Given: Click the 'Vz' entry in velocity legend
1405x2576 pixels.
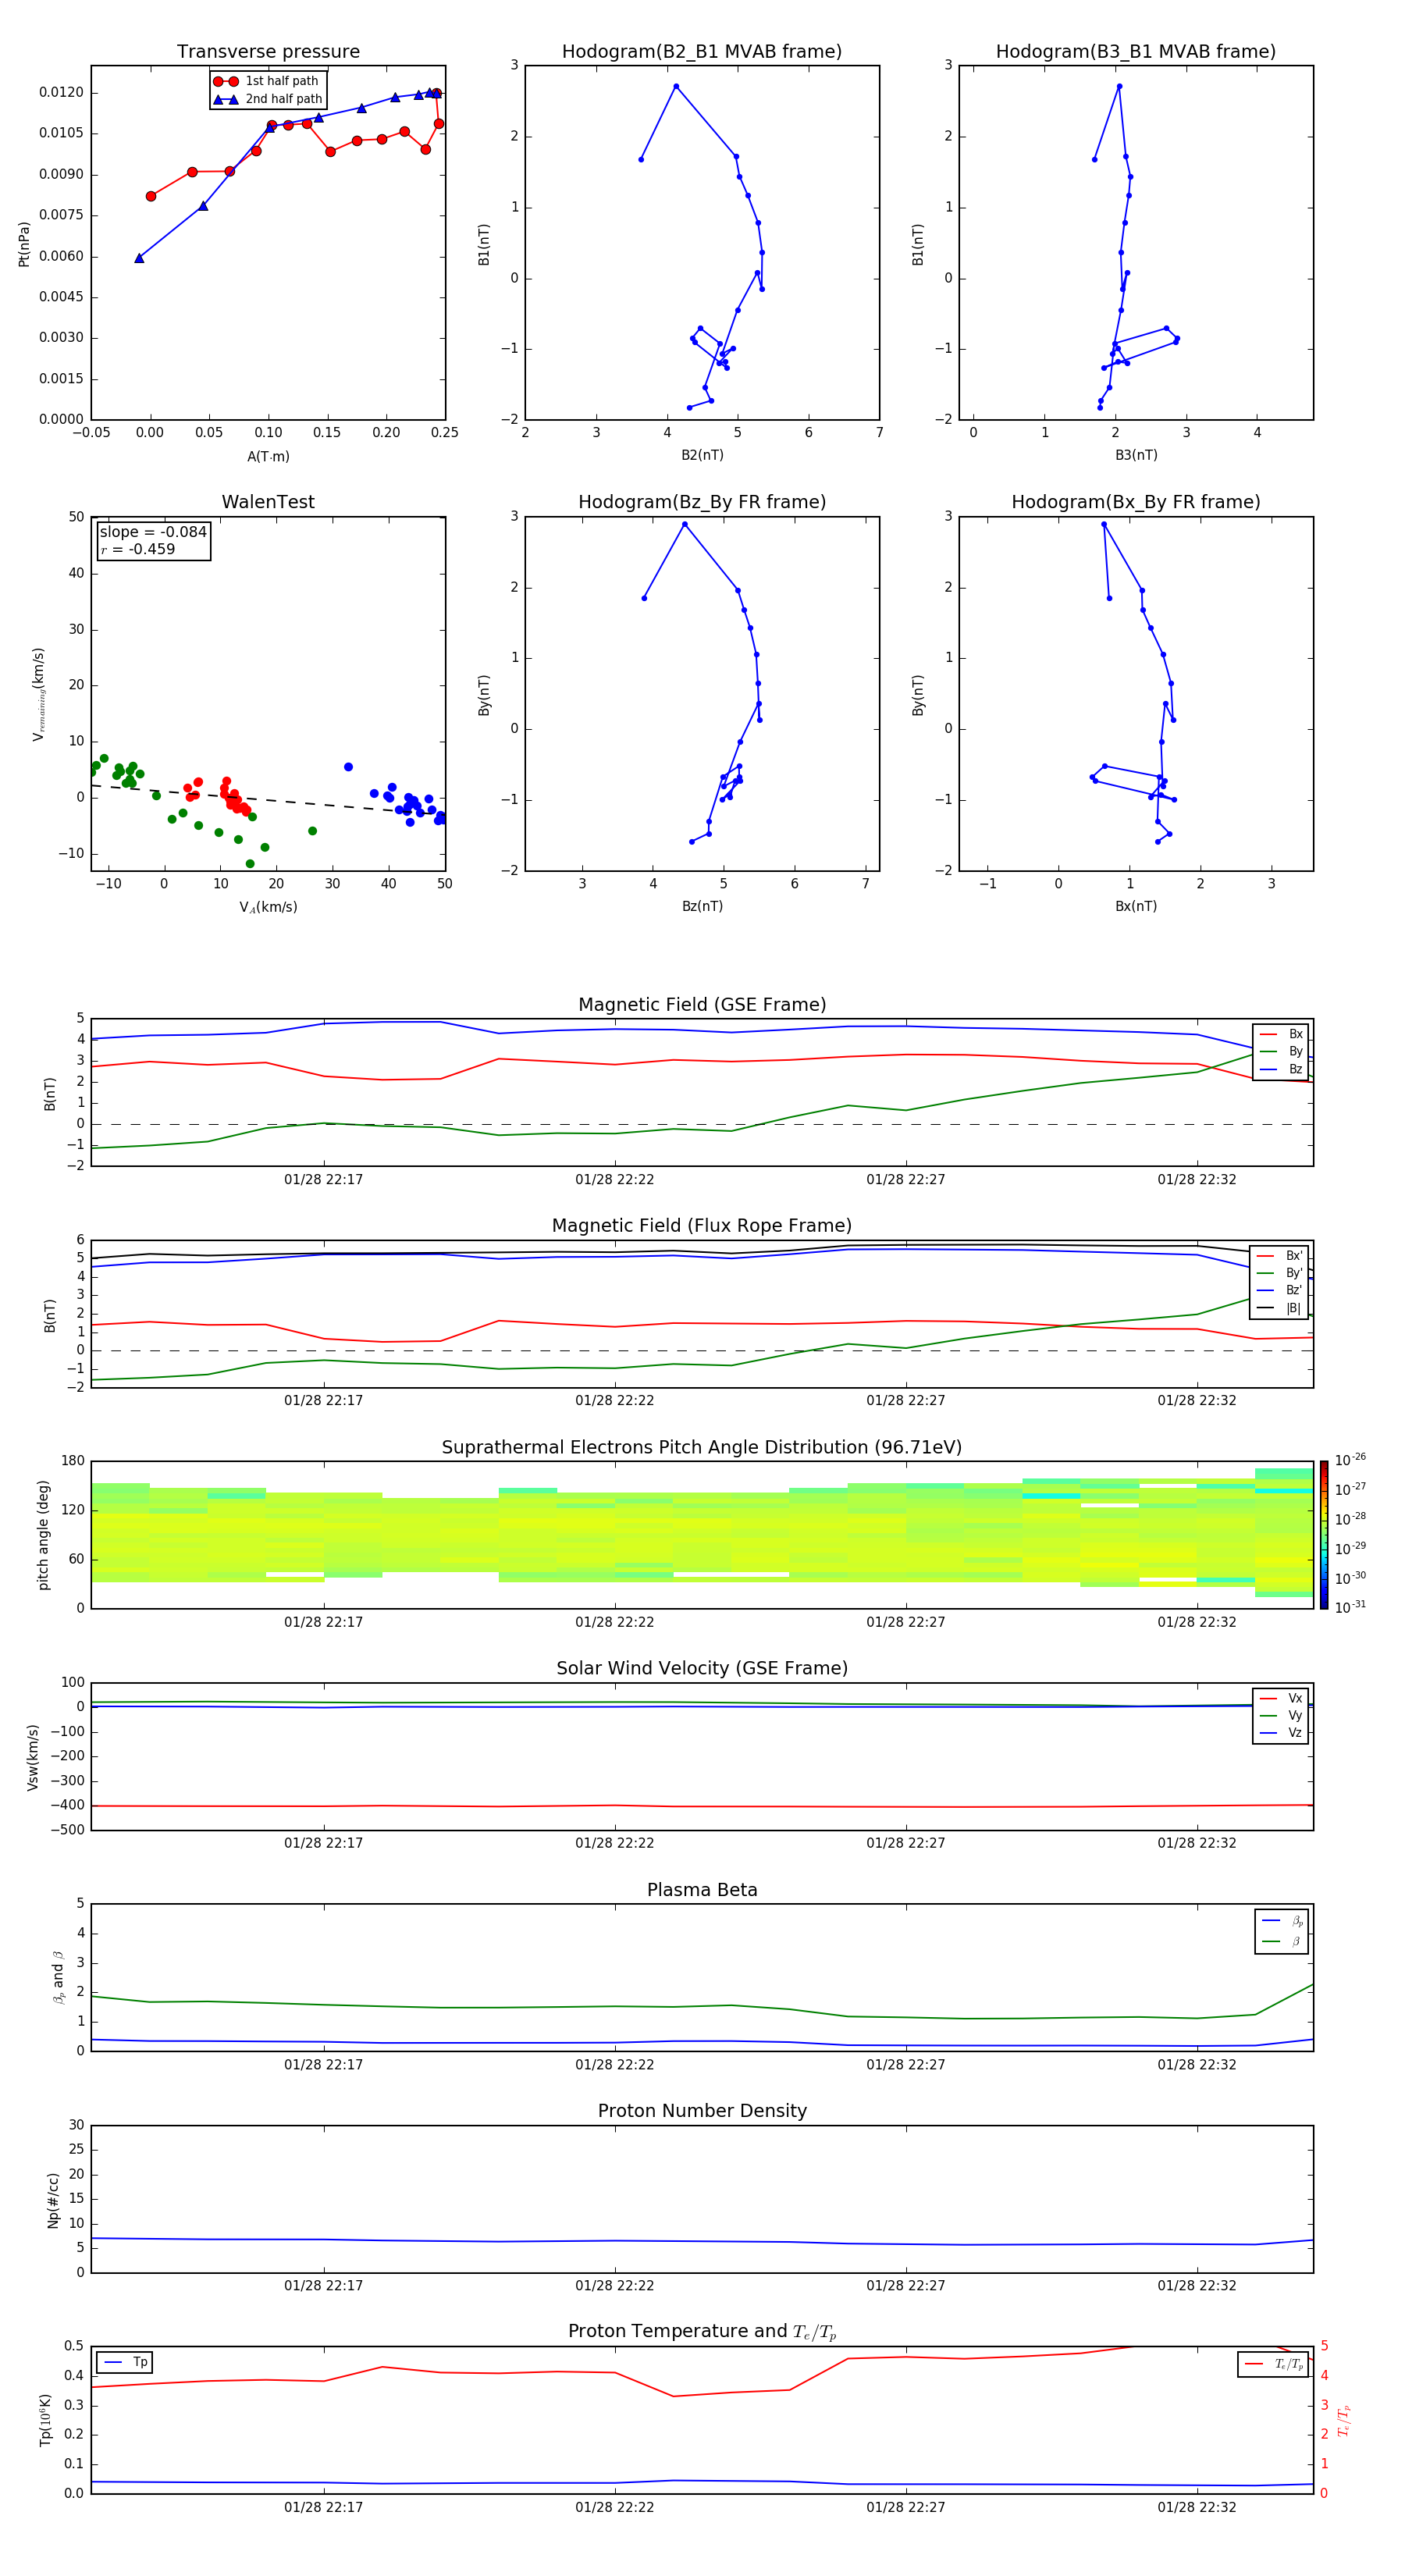Looking at the screenshot, I should coord(1281,1733).
